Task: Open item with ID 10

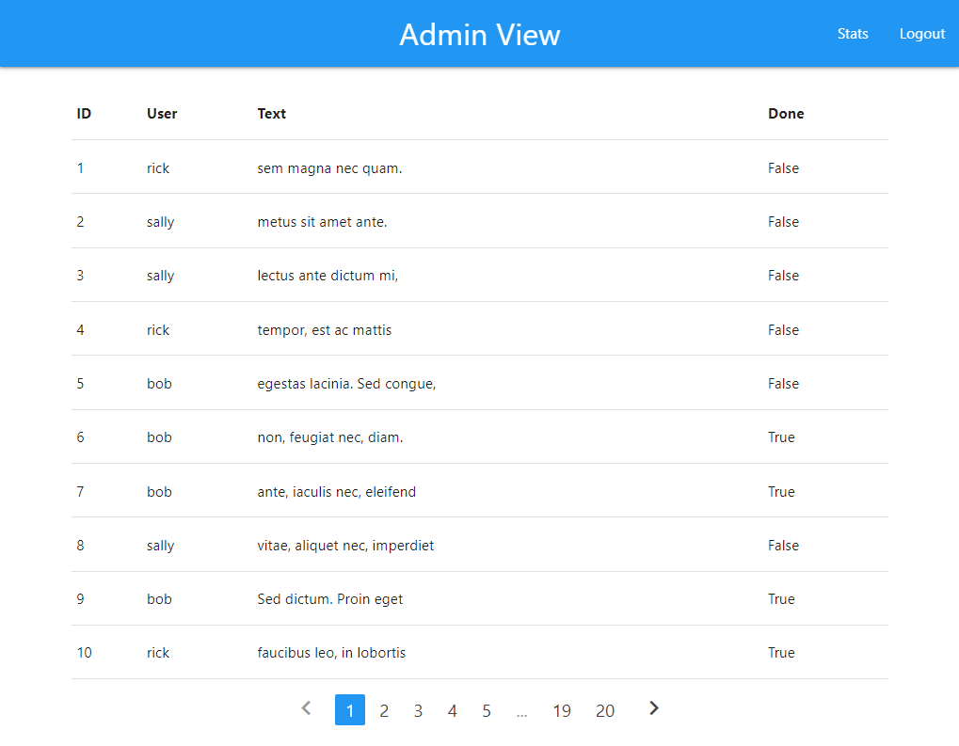Action: click(x=84, y=652)
